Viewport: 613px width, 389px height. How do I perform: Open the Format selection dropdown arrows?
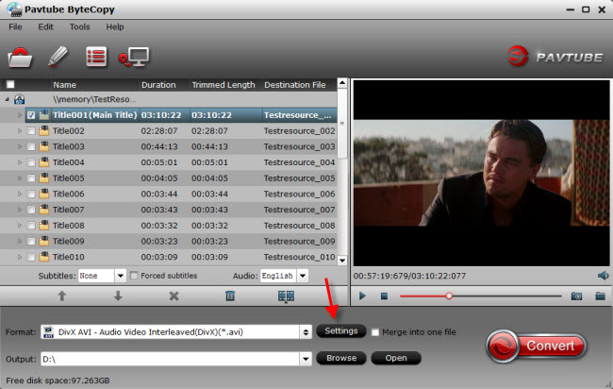click(x=306, y=332)
